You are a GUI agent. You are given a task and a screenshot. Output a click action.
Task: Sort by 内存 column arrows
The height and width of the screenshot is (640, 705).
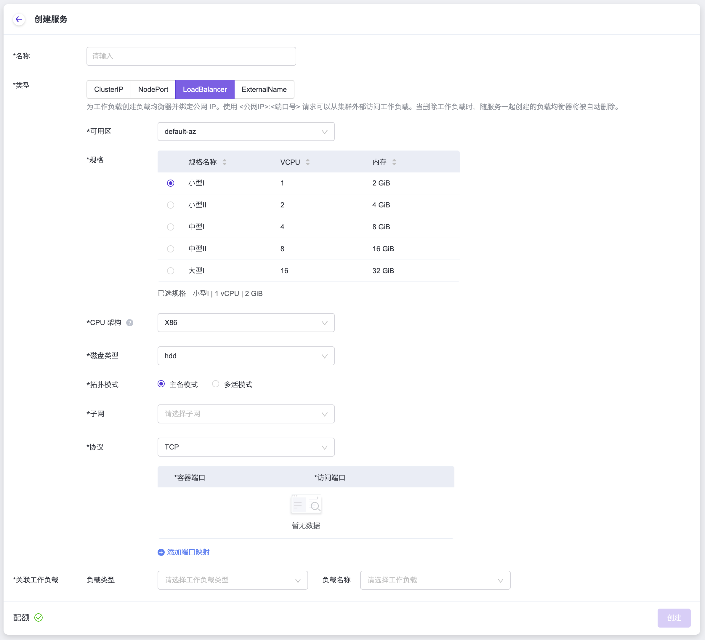(394, 162)
